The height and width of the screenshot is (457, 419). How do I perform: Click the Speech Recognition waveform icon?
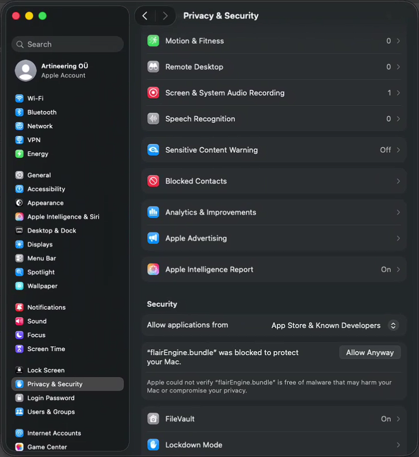(x=153, y=119)
